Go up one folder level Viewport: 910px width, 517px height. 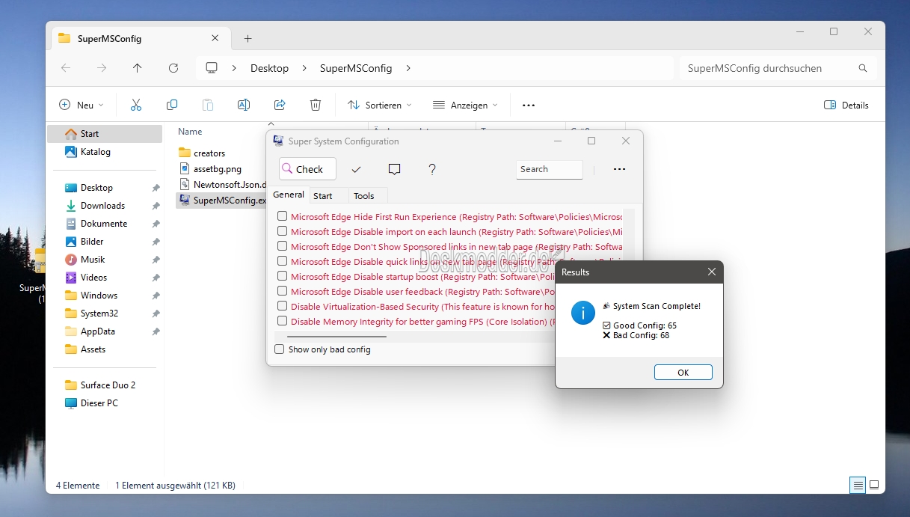click(x=138, y=68)
